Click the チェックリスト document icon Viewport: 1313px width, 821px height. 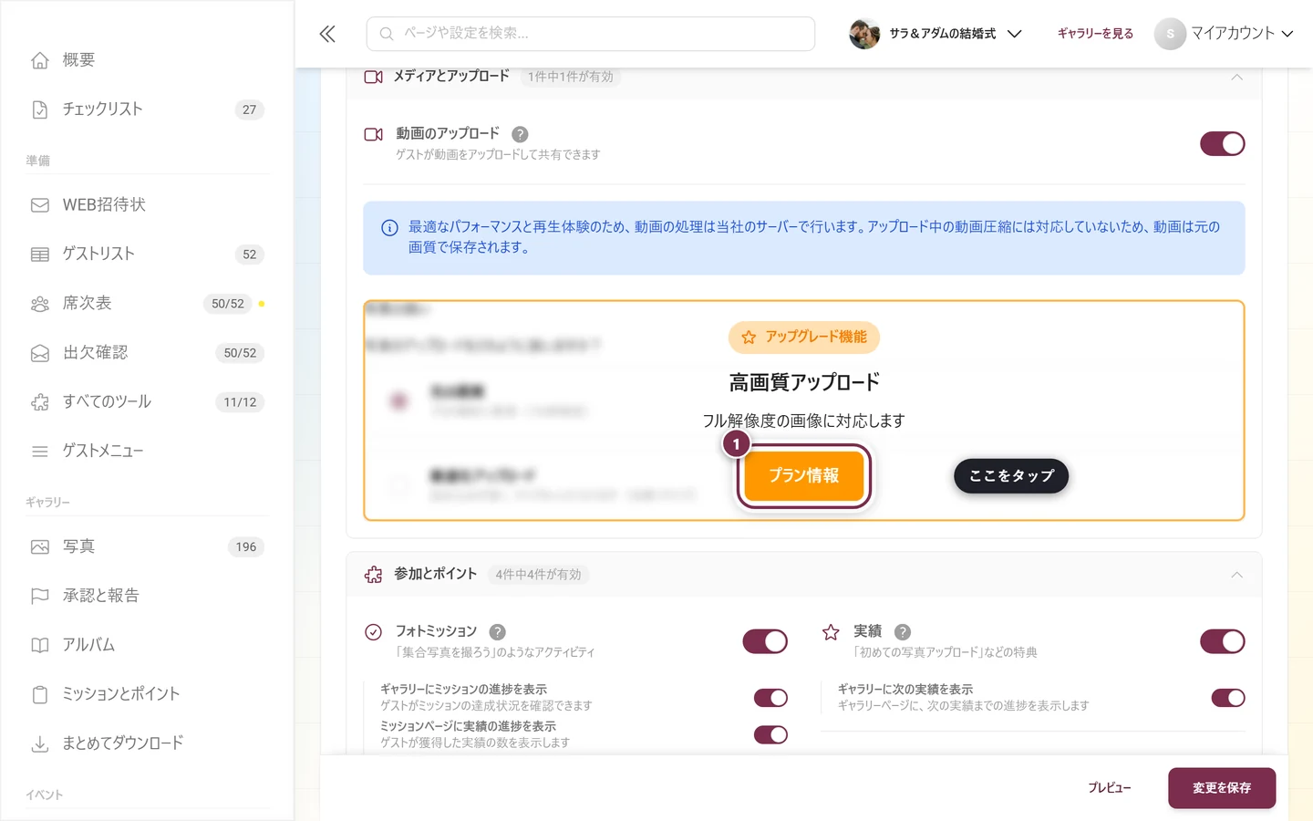(40, 109)
